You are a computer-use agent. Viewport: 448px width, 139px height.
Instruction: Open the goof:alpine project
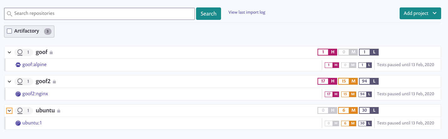coord(34,65)
